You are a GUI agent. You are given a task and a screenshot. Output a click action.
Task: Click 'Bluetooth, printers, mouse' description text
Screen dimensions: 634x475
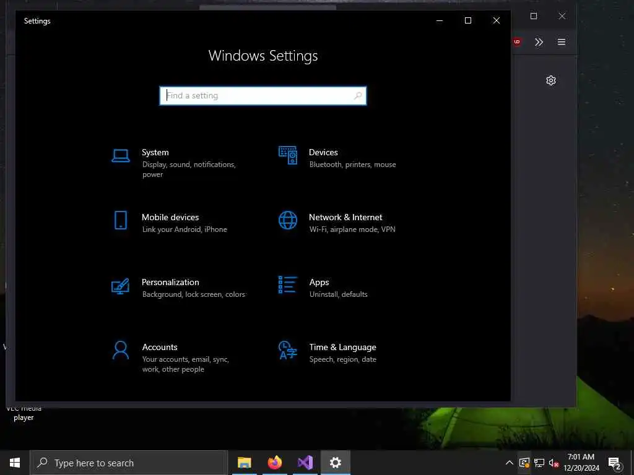(x=352, y=165)
